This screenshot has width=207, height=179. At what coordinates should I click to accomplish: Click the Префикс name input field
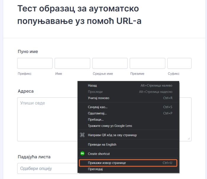tap(35, 63)
